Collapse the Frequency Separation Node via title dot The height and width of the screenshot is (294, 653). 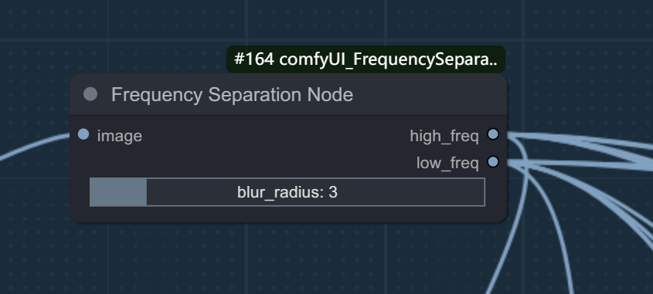coord(90,94)
